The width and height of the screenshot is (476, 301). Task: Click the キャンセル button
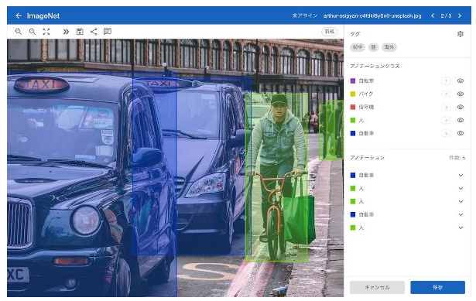coord(377,287)
